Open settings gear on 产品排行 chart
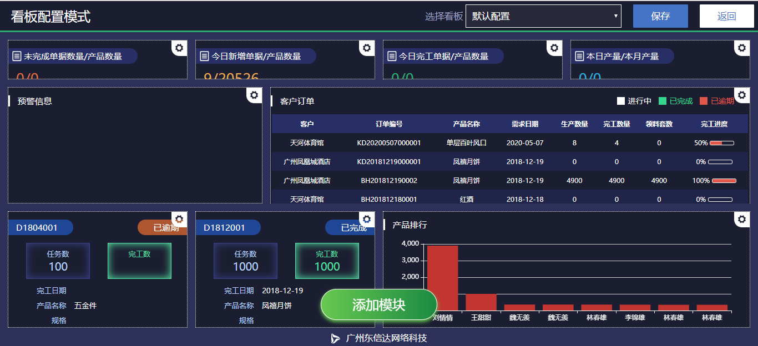 pyautogui.click(x=742, y=219)
